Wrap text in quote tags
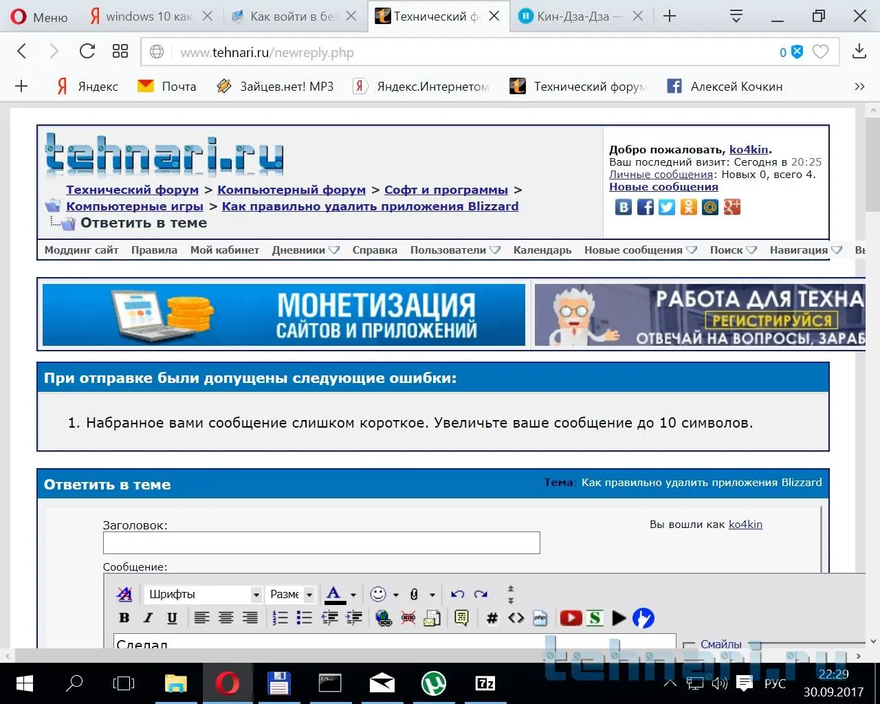 [461, 618]
